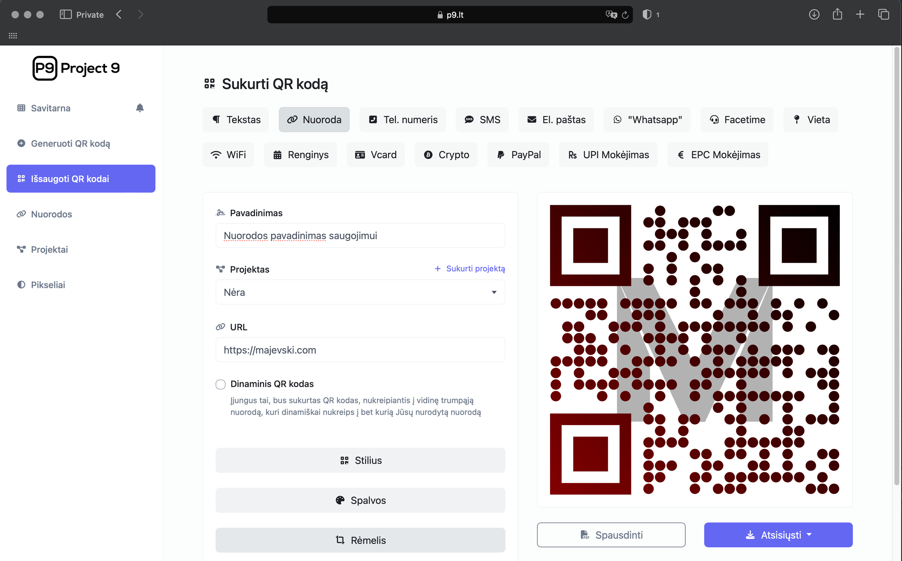
Task: Click the share icon in the browser toolbar
Action: (x=837, y=14)
